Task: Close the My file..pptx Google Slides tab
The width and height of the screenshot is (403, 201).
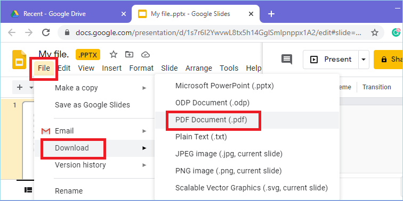Action: [252, 14]
